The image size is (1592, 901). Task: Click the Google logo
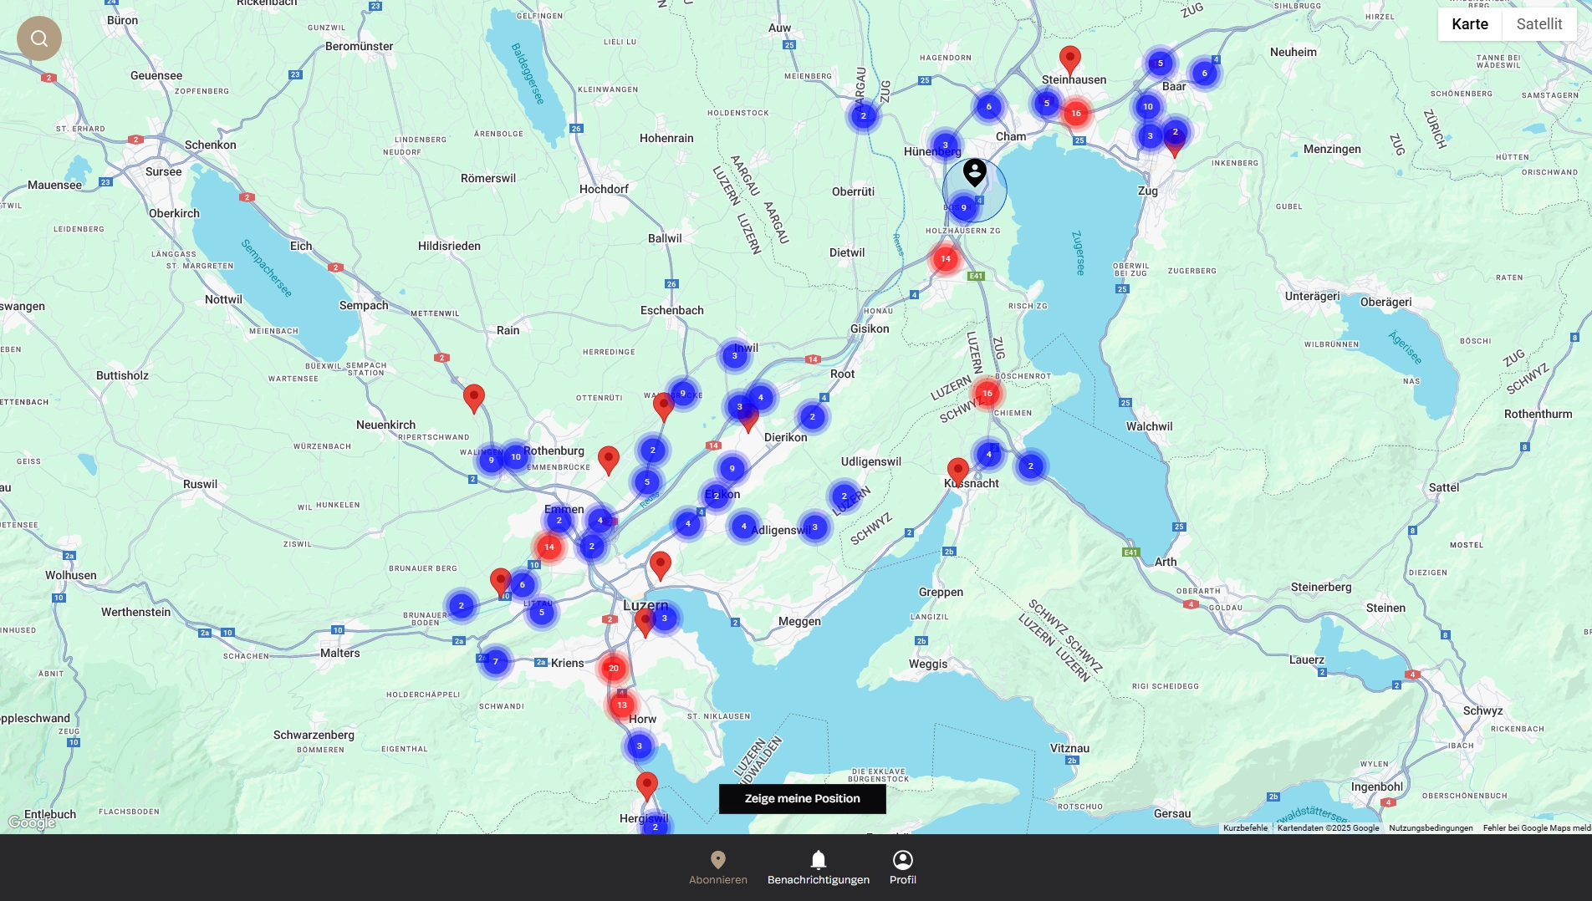(32, 823)
